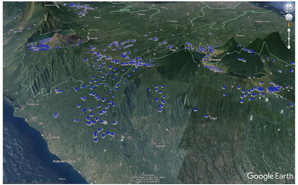Image resolution: width=298 pixels, height=185 pixels.
Task: Click the Move joystick pan control
Action: [x=289, y=17]
